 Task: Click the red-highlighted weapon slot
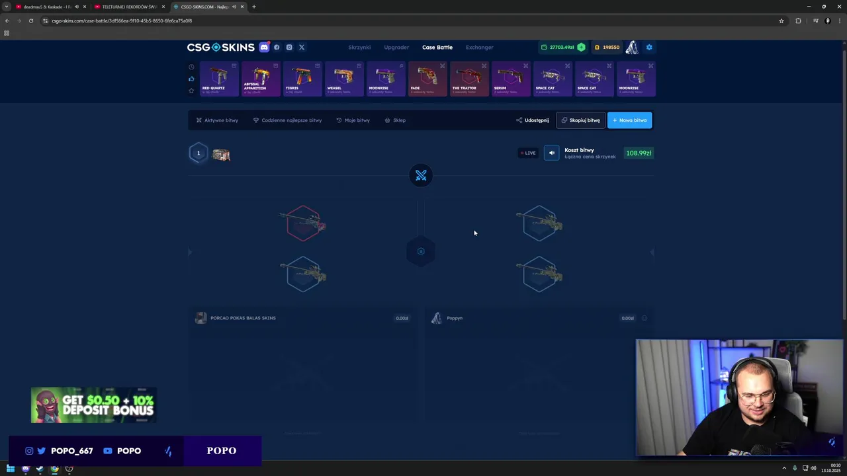click(303, 223)
